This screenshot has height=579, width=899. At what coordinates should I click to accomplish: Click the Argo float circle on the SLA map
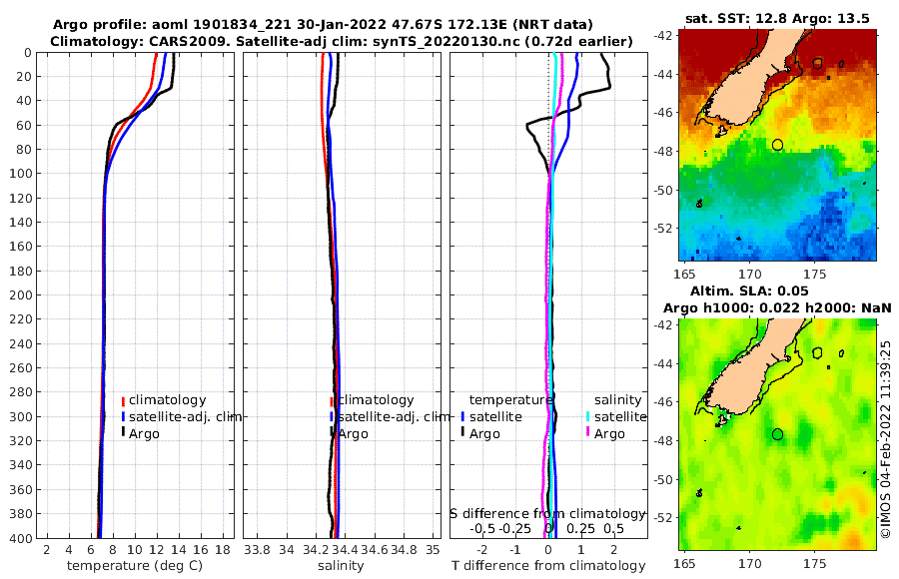pos(777,434)
